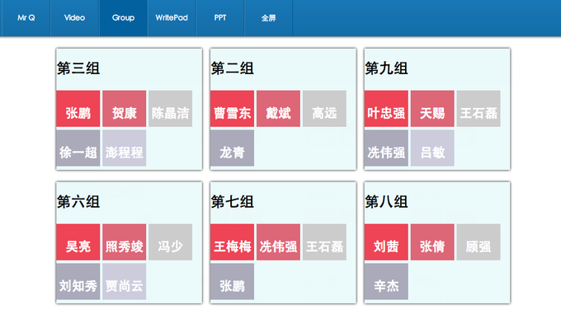
Task: Click 王梅梅 in 第七组
Action: (232, 242)
